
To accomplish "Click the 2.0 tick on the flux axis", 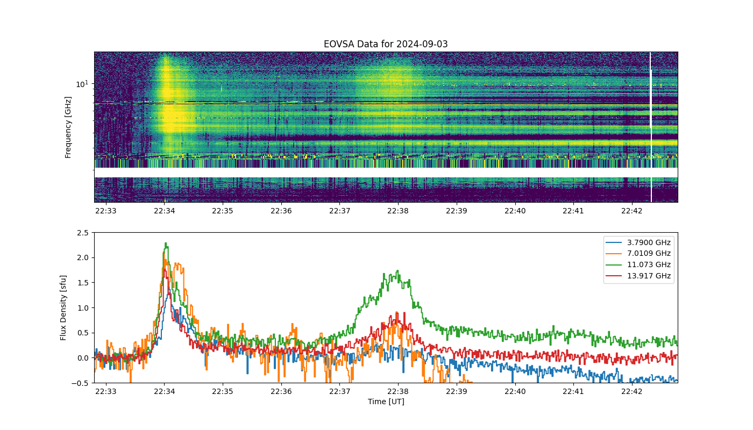I will [x=83, y=257].
